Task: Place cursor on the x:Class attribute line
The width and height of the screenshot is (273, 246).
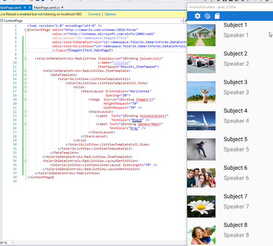Action: [x=82, y=50]
